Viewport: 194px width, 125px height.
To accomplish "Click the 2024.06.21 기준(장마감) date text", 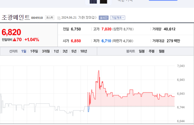I will 79,17.
